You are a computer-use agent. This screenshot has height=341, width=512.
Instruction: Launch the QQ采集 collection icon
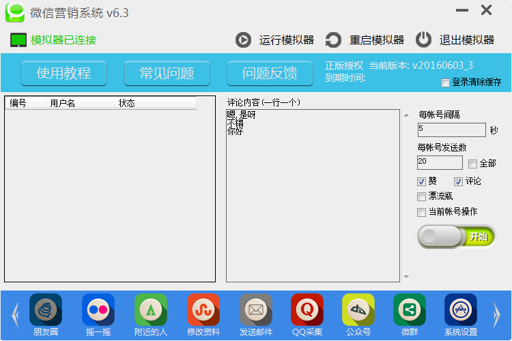[x=307, y=310]
